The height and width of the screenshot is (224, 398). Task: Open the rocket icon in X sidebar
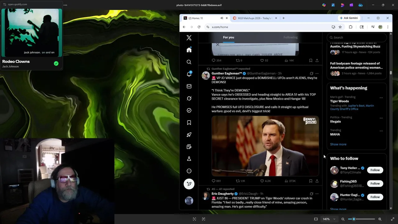tap(189, 135)
